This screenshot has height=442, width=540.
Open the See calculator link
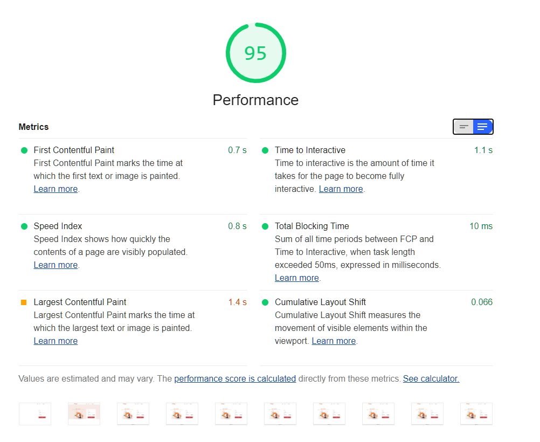coord(431,378)
